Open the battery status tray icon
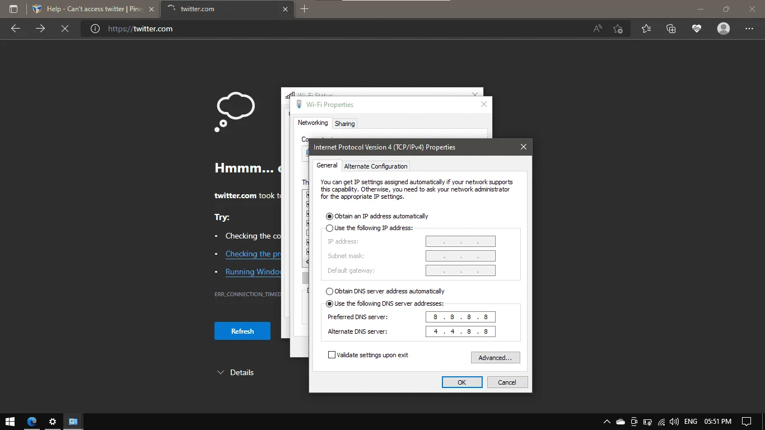The height and width of the screenshot is (430, 765). (x=648, y=422)
